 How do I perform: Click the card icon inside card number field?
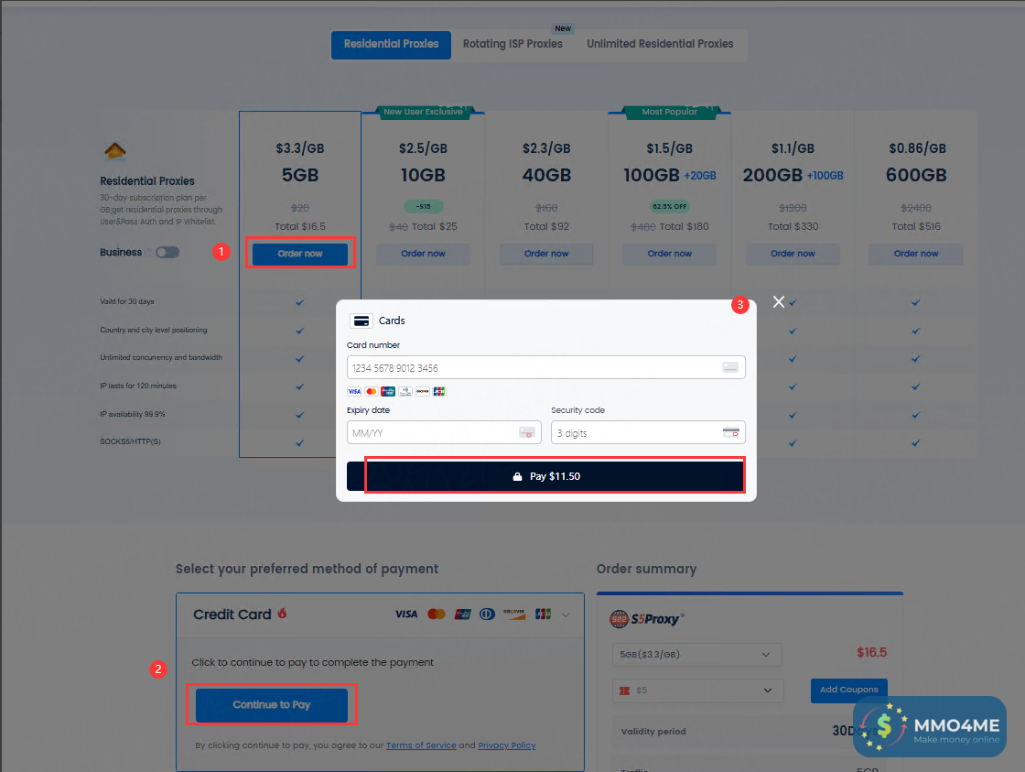(x=730, y=367)
